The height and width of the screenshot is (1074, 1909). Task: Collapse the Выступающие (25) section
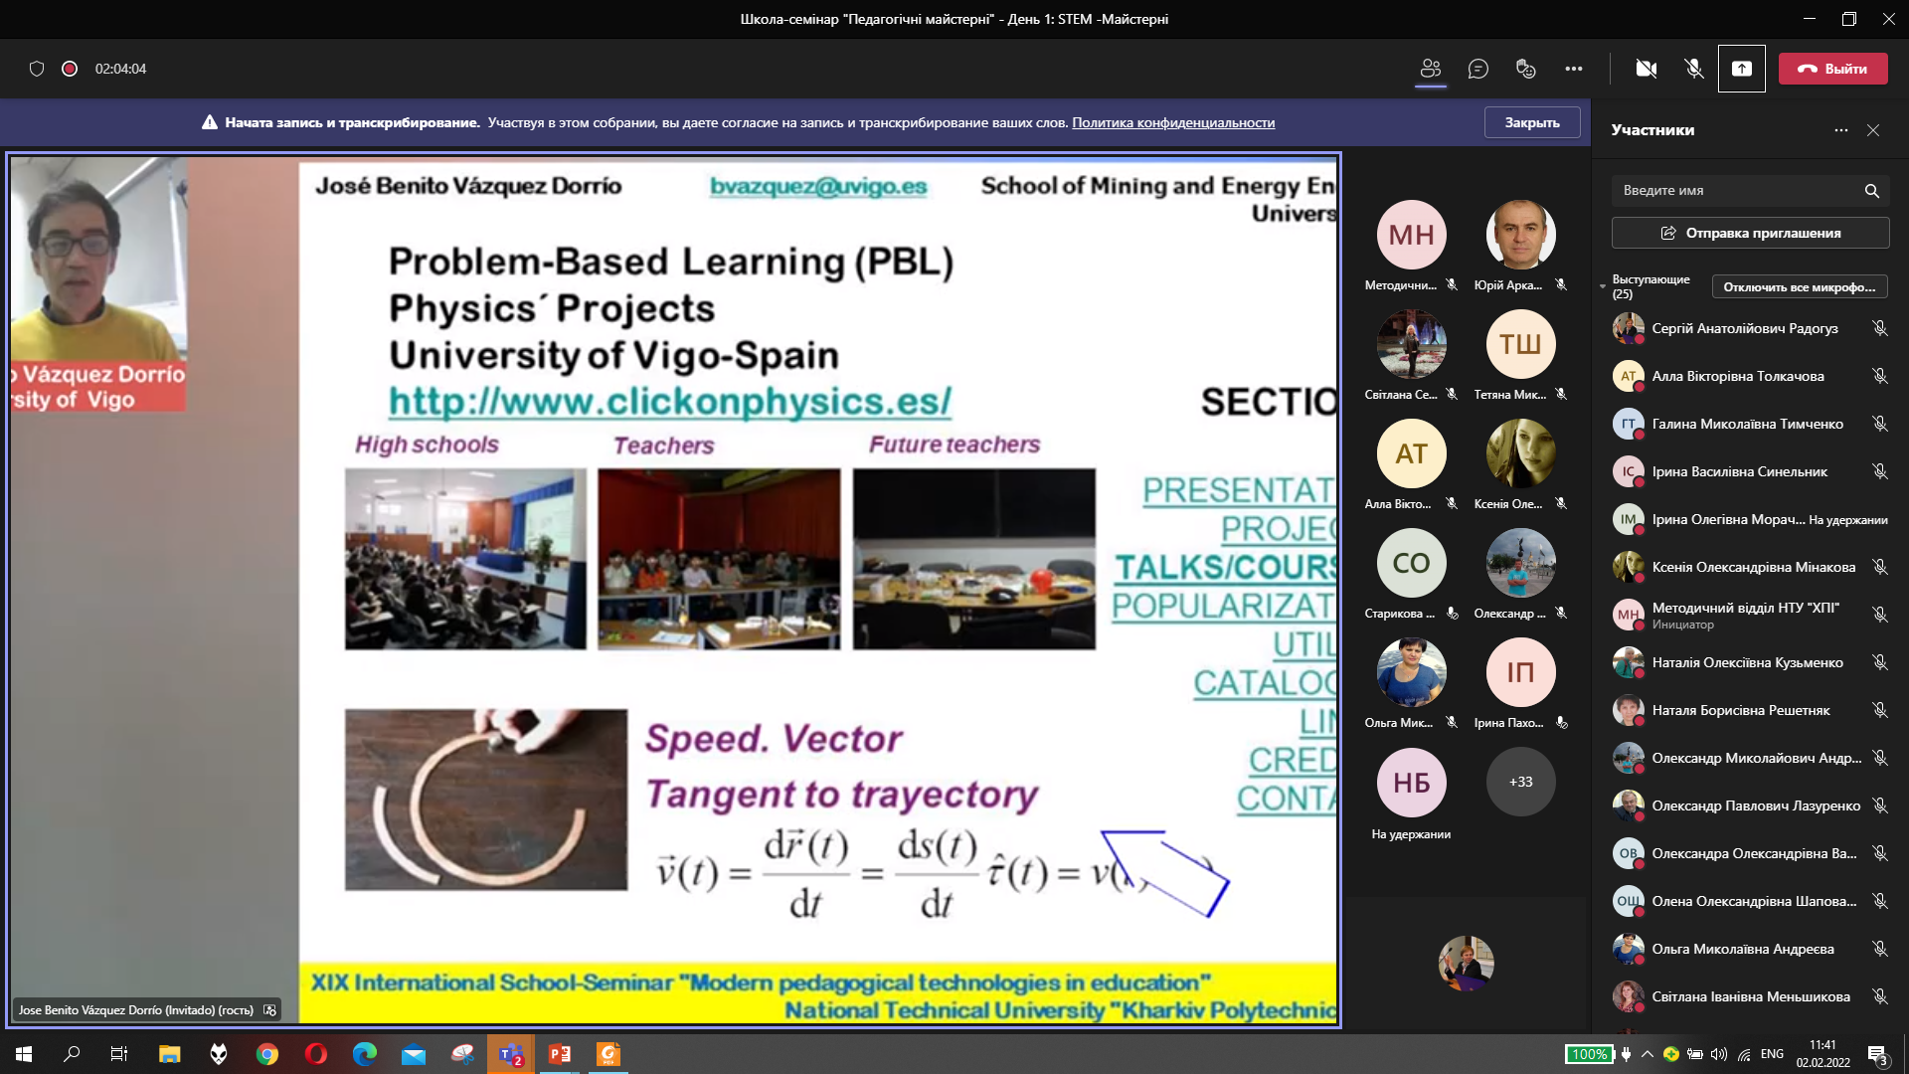click(x=1603, y=286)
